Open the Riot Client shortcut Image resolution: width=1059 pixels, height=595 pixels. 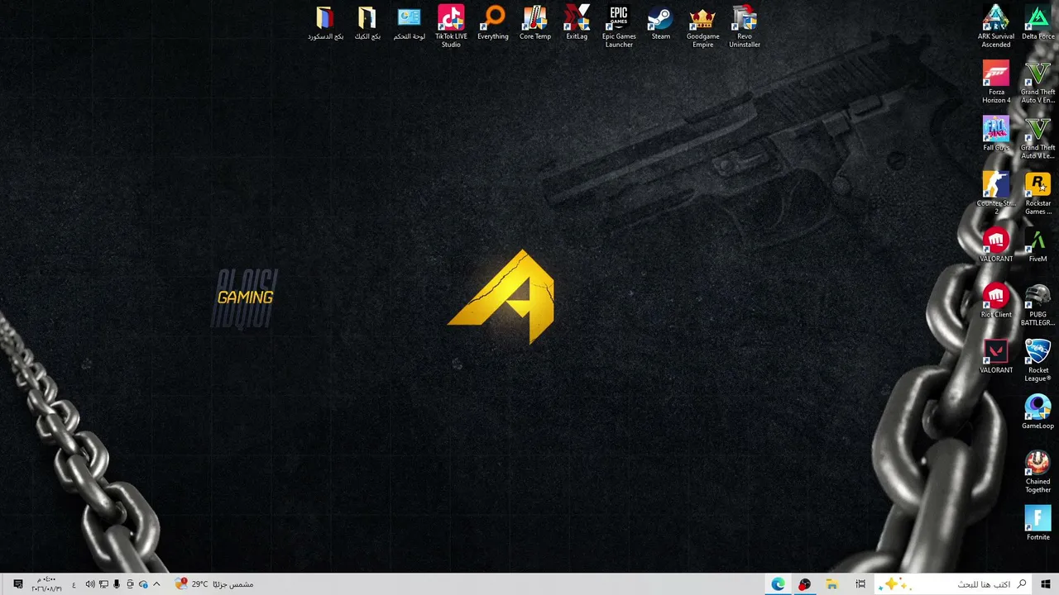click(996, 301)
